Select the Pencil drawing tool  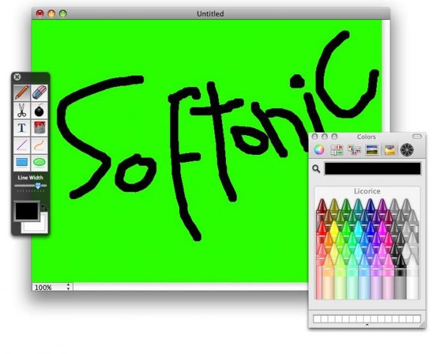(22, 93)
